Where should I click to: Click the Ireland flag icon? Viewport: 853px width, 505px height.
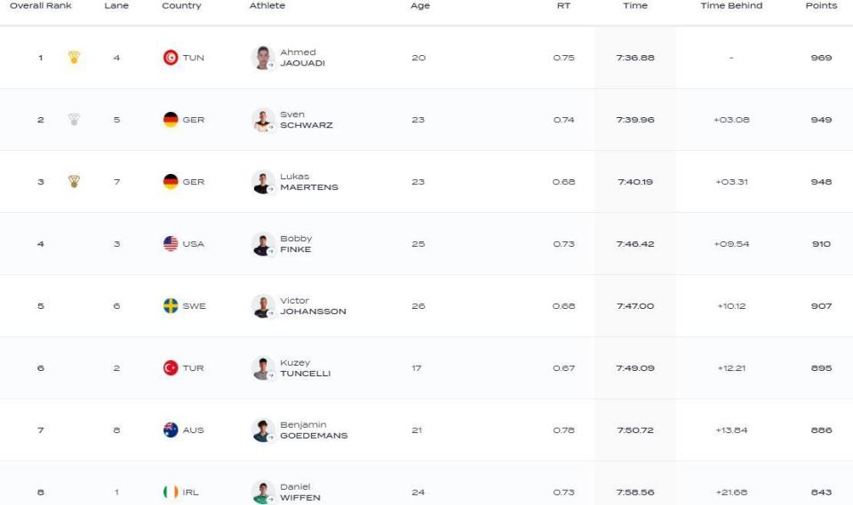[171, 492]
